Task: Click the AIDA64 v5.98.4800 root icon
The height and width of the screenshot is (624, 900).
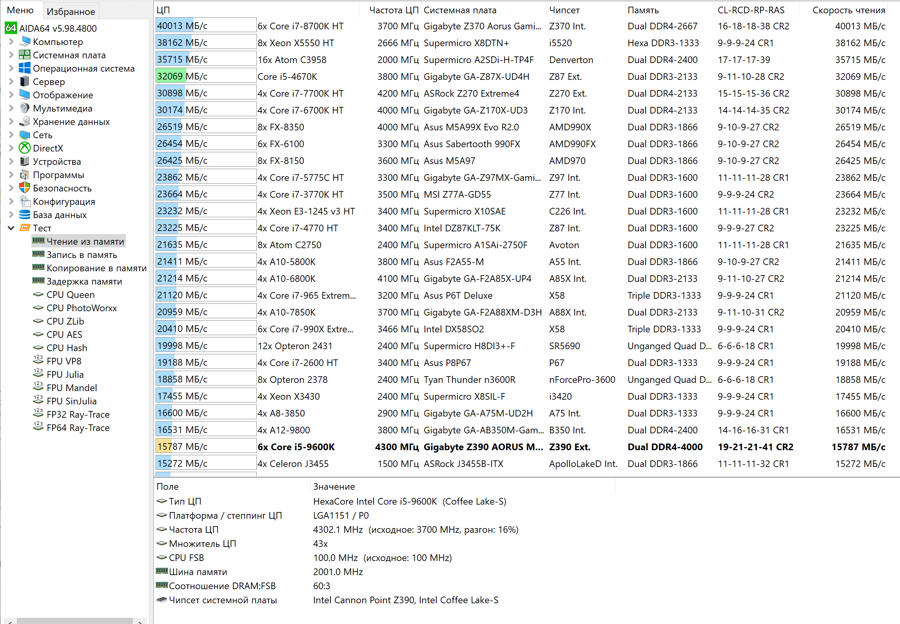Action: (x=11, y=28)
